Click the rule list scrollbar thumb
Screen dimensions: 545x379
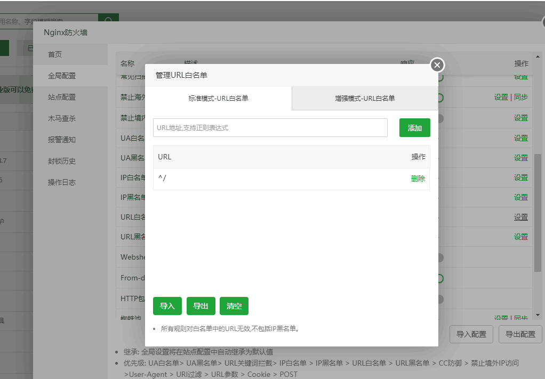(538, 213)
